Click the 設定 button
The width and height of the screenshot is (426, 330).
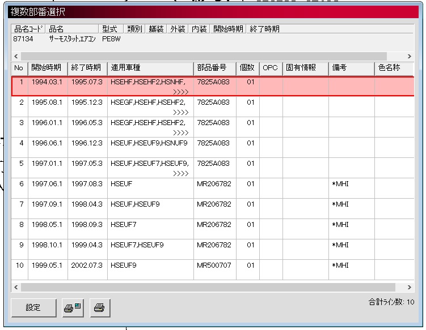click(x=33, y=307)
